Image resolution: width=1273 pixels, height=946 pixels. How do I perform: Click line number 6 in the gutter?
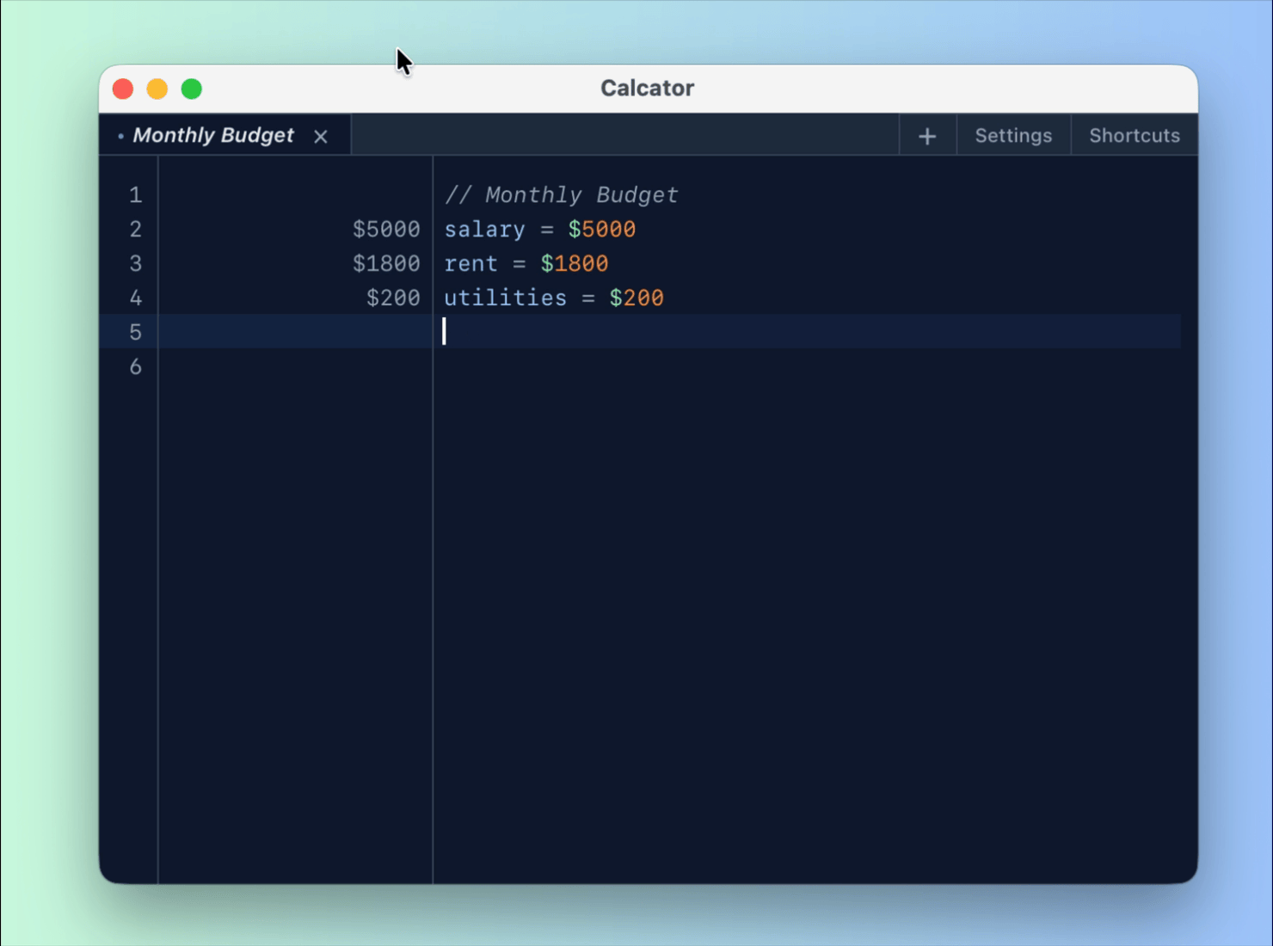135,366
